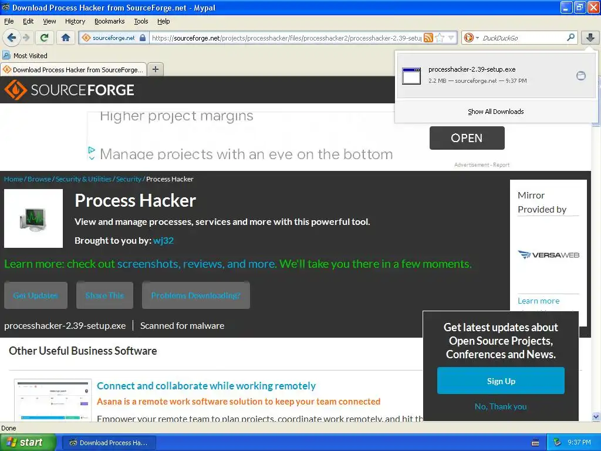Viewport: 601px width, 451px height.
Task: Click the address bar URL text
Action: tap(286, 38)
